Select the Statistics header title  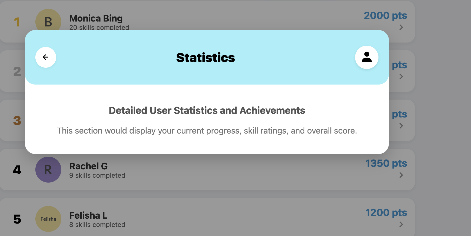tap(205, 57)
